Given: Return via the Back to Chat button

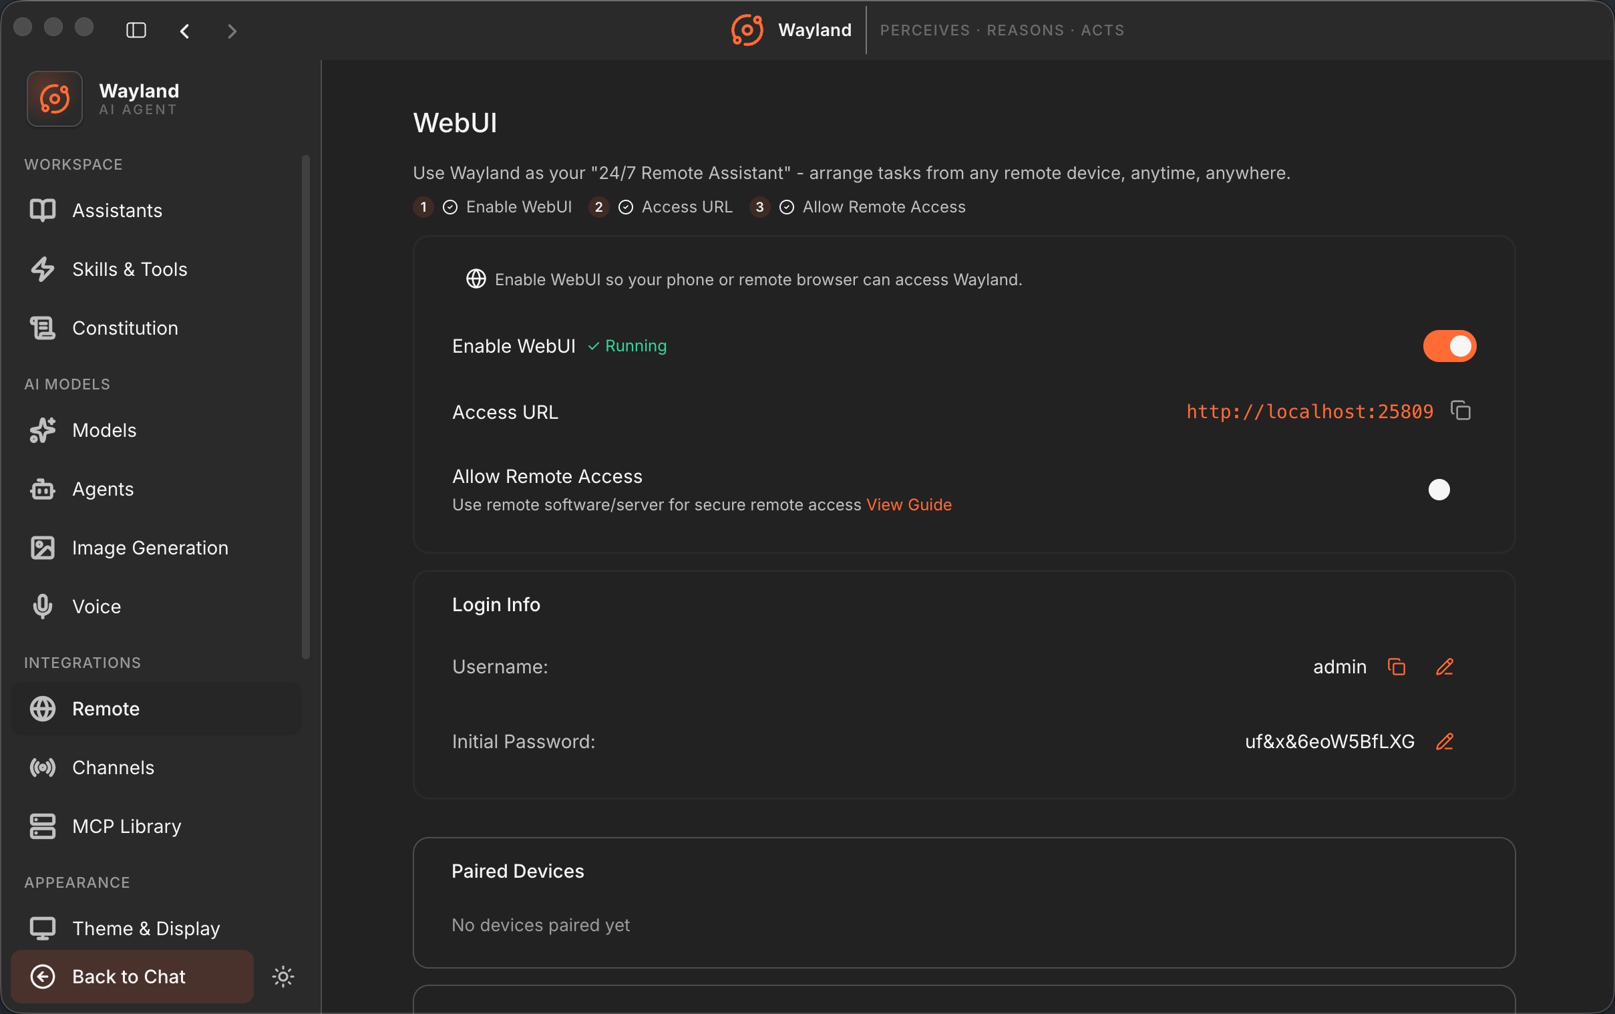Looking at the screenshot, I should pyautogui.click(x=132, y=977).
